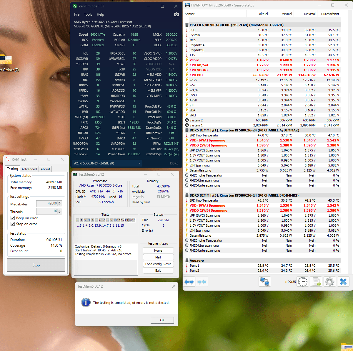Toggle the 'Stop on error' checkbox

(x=13, y=224)
